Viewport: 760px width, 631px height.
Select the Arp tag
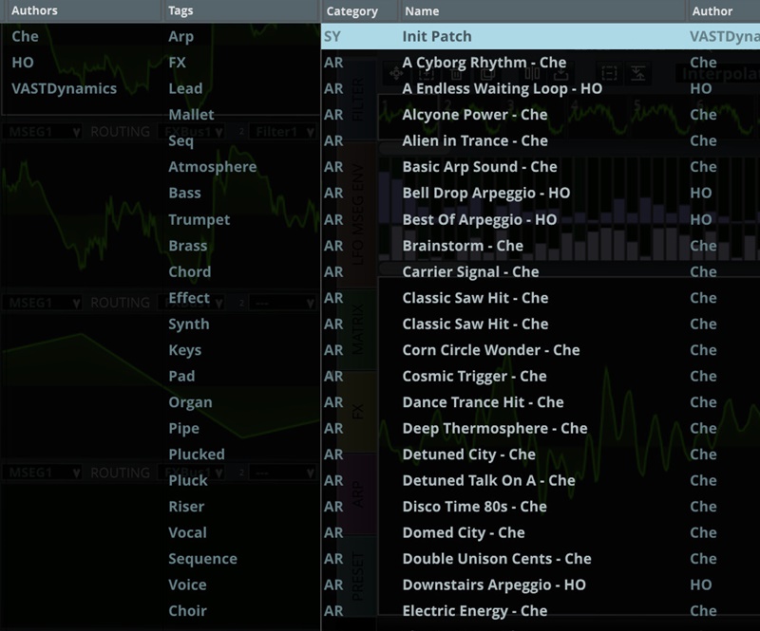(180, 36)
